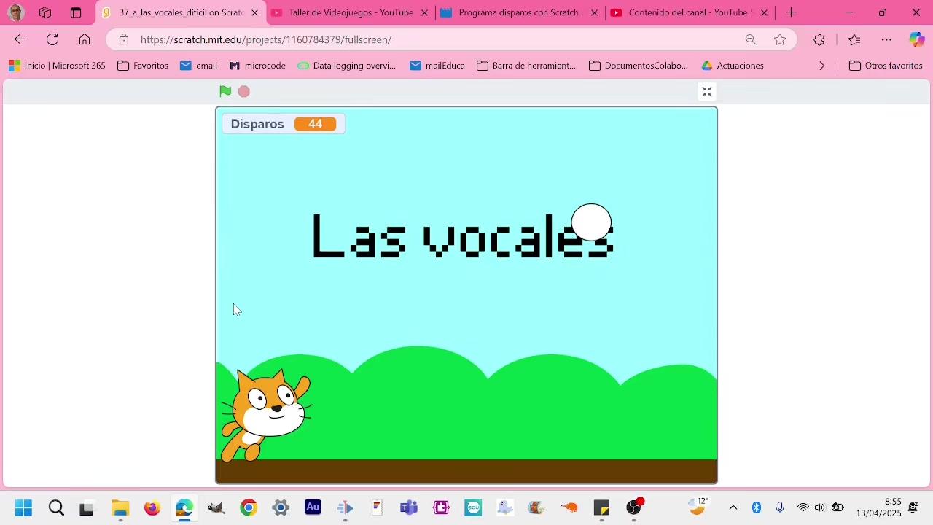Click the white ball sprite on stage
933x525 pixels.
(591, 222)
